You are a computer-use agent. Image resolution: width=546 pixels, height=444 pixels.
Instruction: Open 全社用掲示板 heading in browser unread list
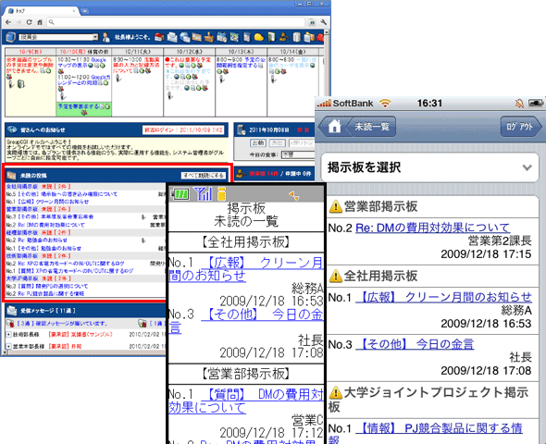(21, 187)
